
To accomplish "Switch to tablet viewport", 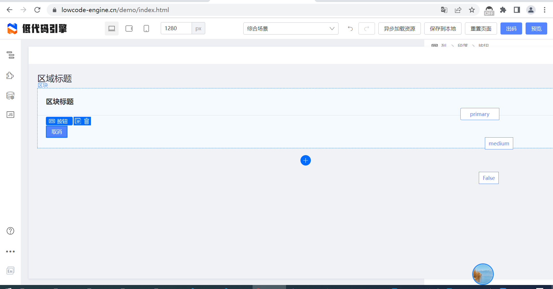I will pyautogui.click(x=129, y=28).
